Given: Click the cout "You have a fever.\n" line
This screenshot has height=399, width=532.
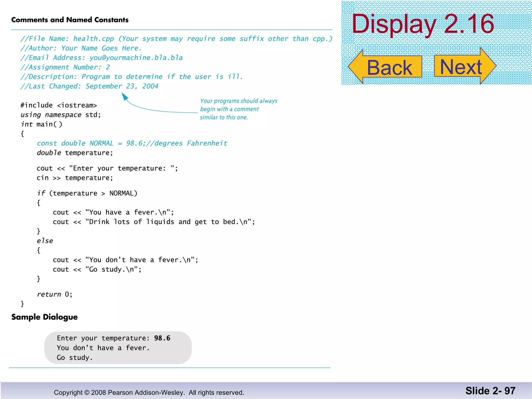Looking at the screenshot, I should coord(114,212).
